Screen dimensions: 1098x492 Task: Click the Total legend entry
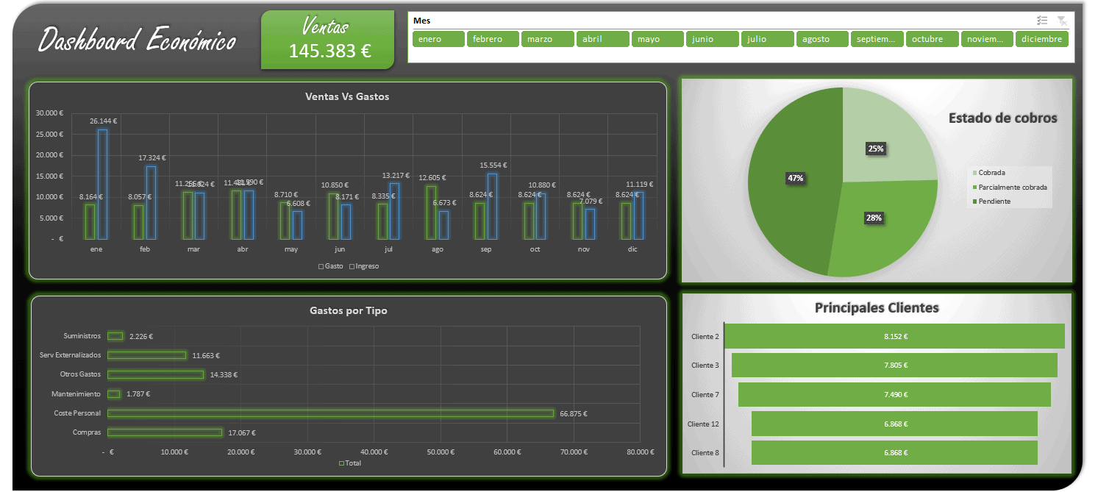[349, 463]
